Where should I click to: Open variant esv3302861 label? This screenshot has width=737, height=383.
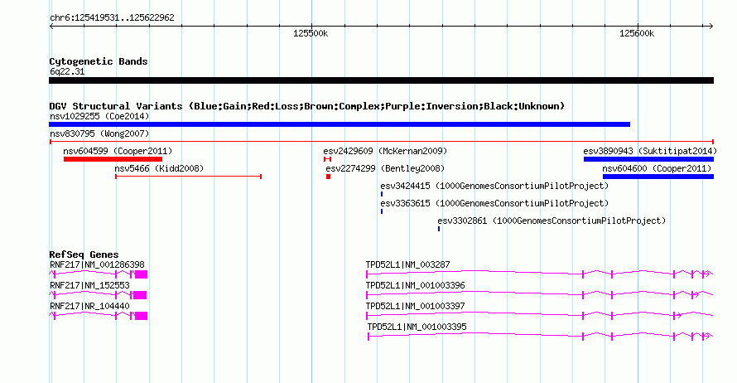point(552,221)
